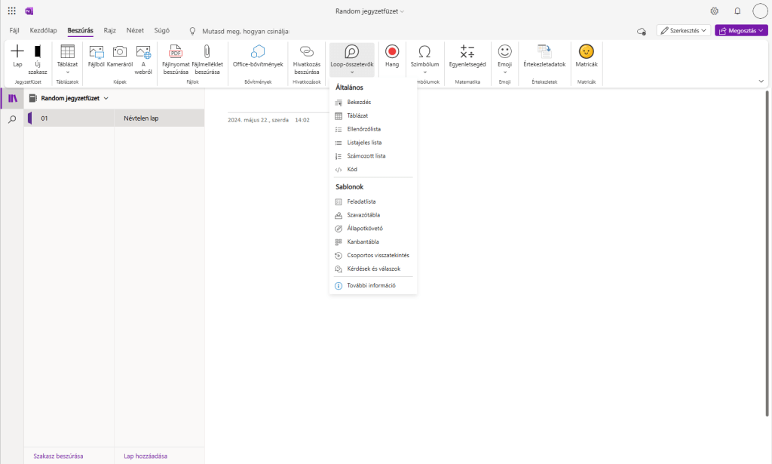
Task: Click the Lap hozzáadása link
Action: click(x=146, y=456)
